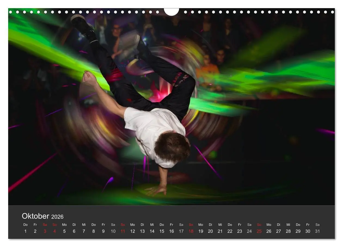This screenshot has height=247, width=343.
Task: Choose date 14 in the calendar strip
Action: [x=152, y=231]
